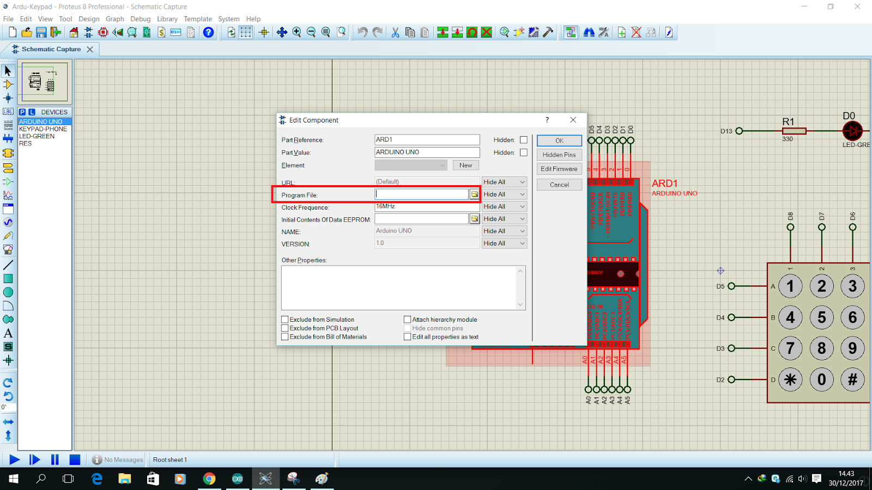Screen dimensions: 872x490
Task: Tick Hidden checkbox for Part Value
Action: 524,152
